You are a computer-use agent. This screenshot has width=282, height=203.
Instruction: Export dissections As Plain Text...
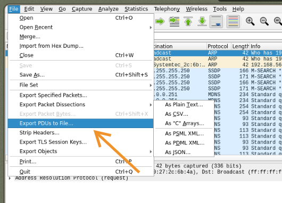pyautogui.click(x=184, y=105)
